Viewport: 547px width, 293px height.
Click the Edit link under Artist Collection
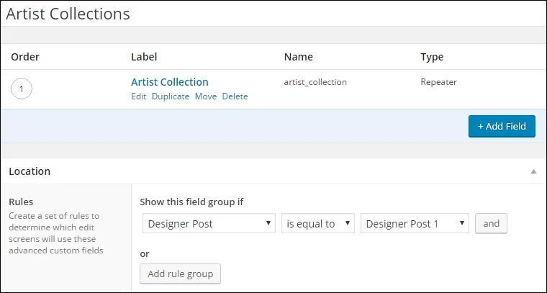click(138, 96)
